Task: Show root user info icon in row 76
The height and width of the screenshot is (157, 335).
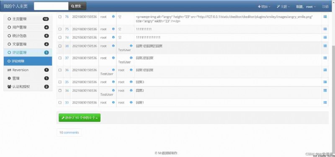Action: point(113,16)
